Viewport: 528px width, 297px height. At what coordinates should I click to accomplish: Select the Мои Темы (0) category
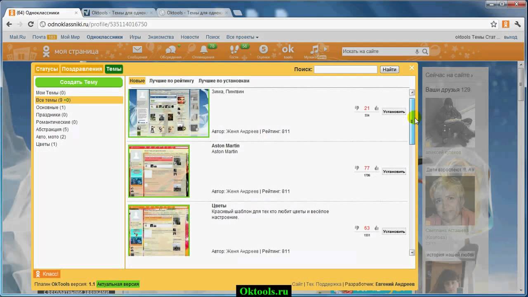point(51,93)
